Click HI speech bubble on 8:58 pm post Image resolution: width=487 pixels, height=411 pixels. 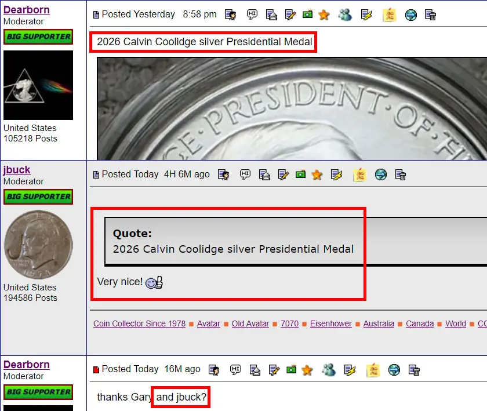tap(252, 14)
